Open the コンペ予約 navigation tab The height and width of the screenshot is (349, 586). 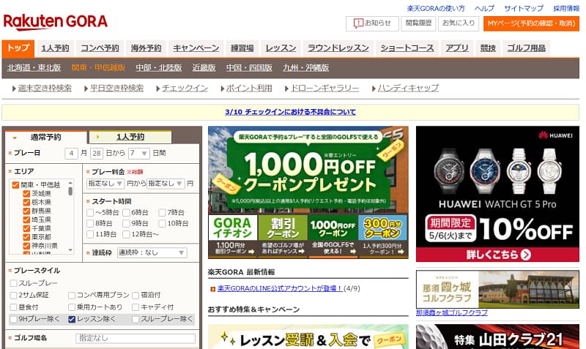(100, 48)
